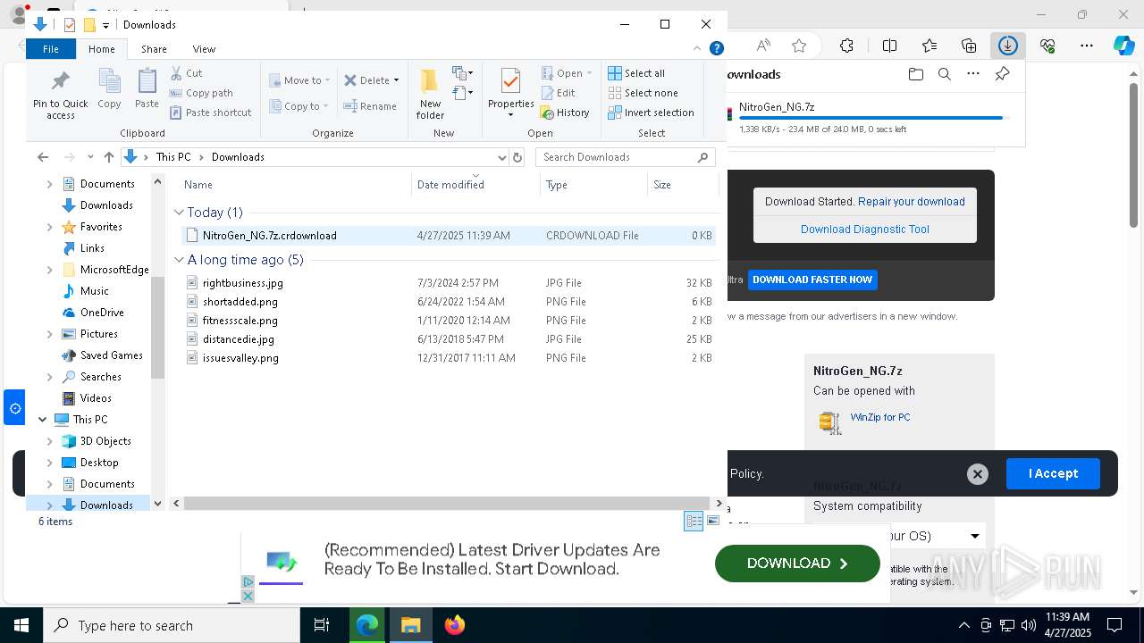Viewport: 1144px width, 643px height.
Task: Click the Rename command
Action: [370, 106]
